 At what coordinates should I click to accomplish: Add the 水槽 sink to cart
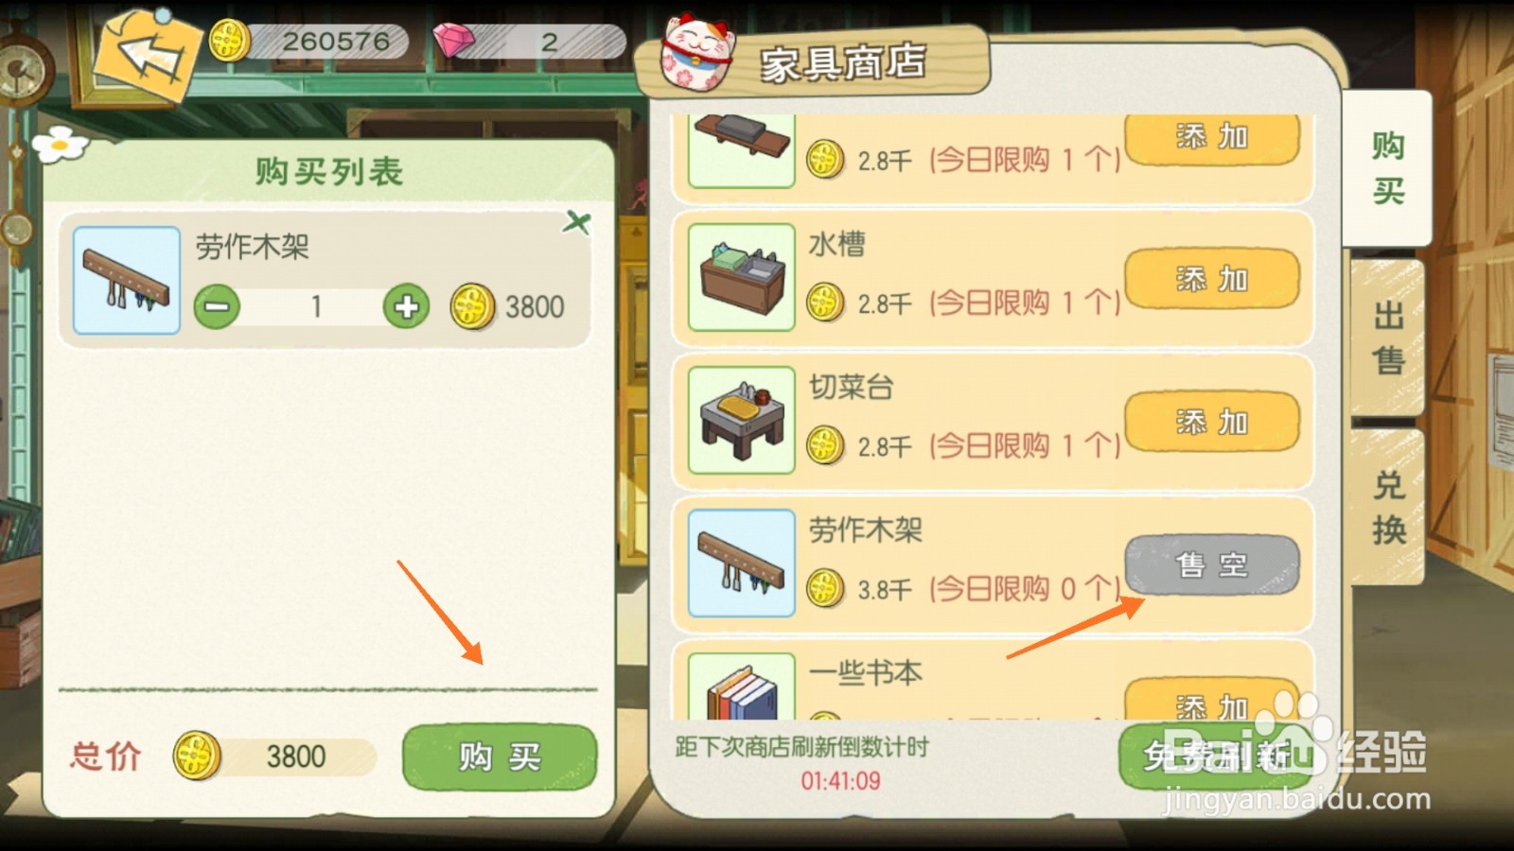click(x=1212, y=279)
